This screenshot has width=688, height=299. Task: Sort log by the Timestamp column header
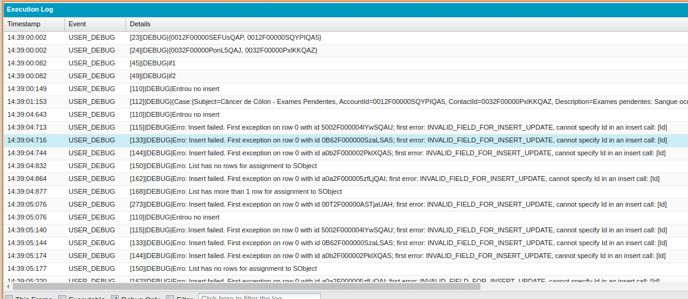click(x=34, y=24)
